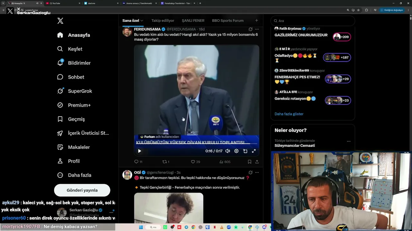This screenshot has height=231, width=412.
Task: Bookmark the FERIDUNSAMA post
Action: pos(249,162)
